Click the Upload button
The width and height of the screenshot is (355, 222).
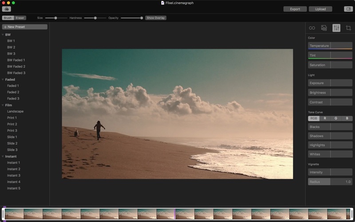320,9
